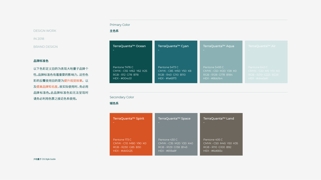
Task: Click the TerraQuanta Ocean color swatch
Action: (131, 62)
